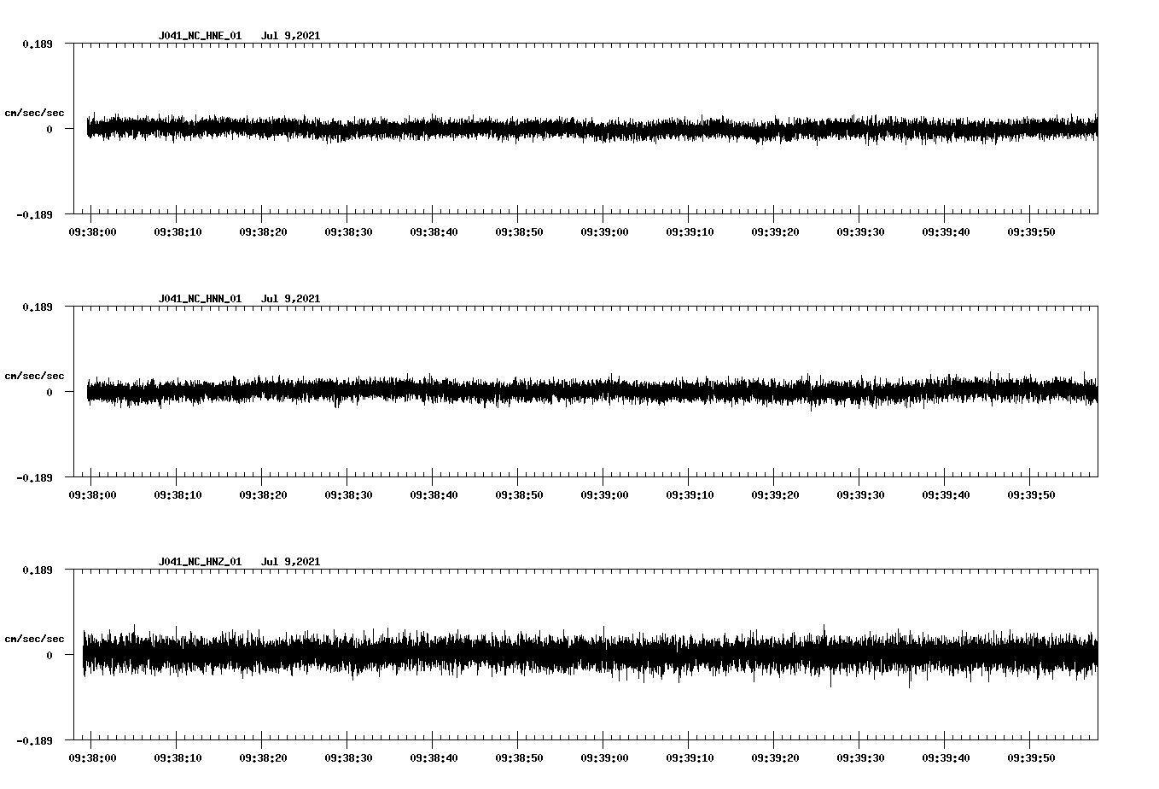
Task: Click the waveform trace of HNN channel
Action: 512,391
